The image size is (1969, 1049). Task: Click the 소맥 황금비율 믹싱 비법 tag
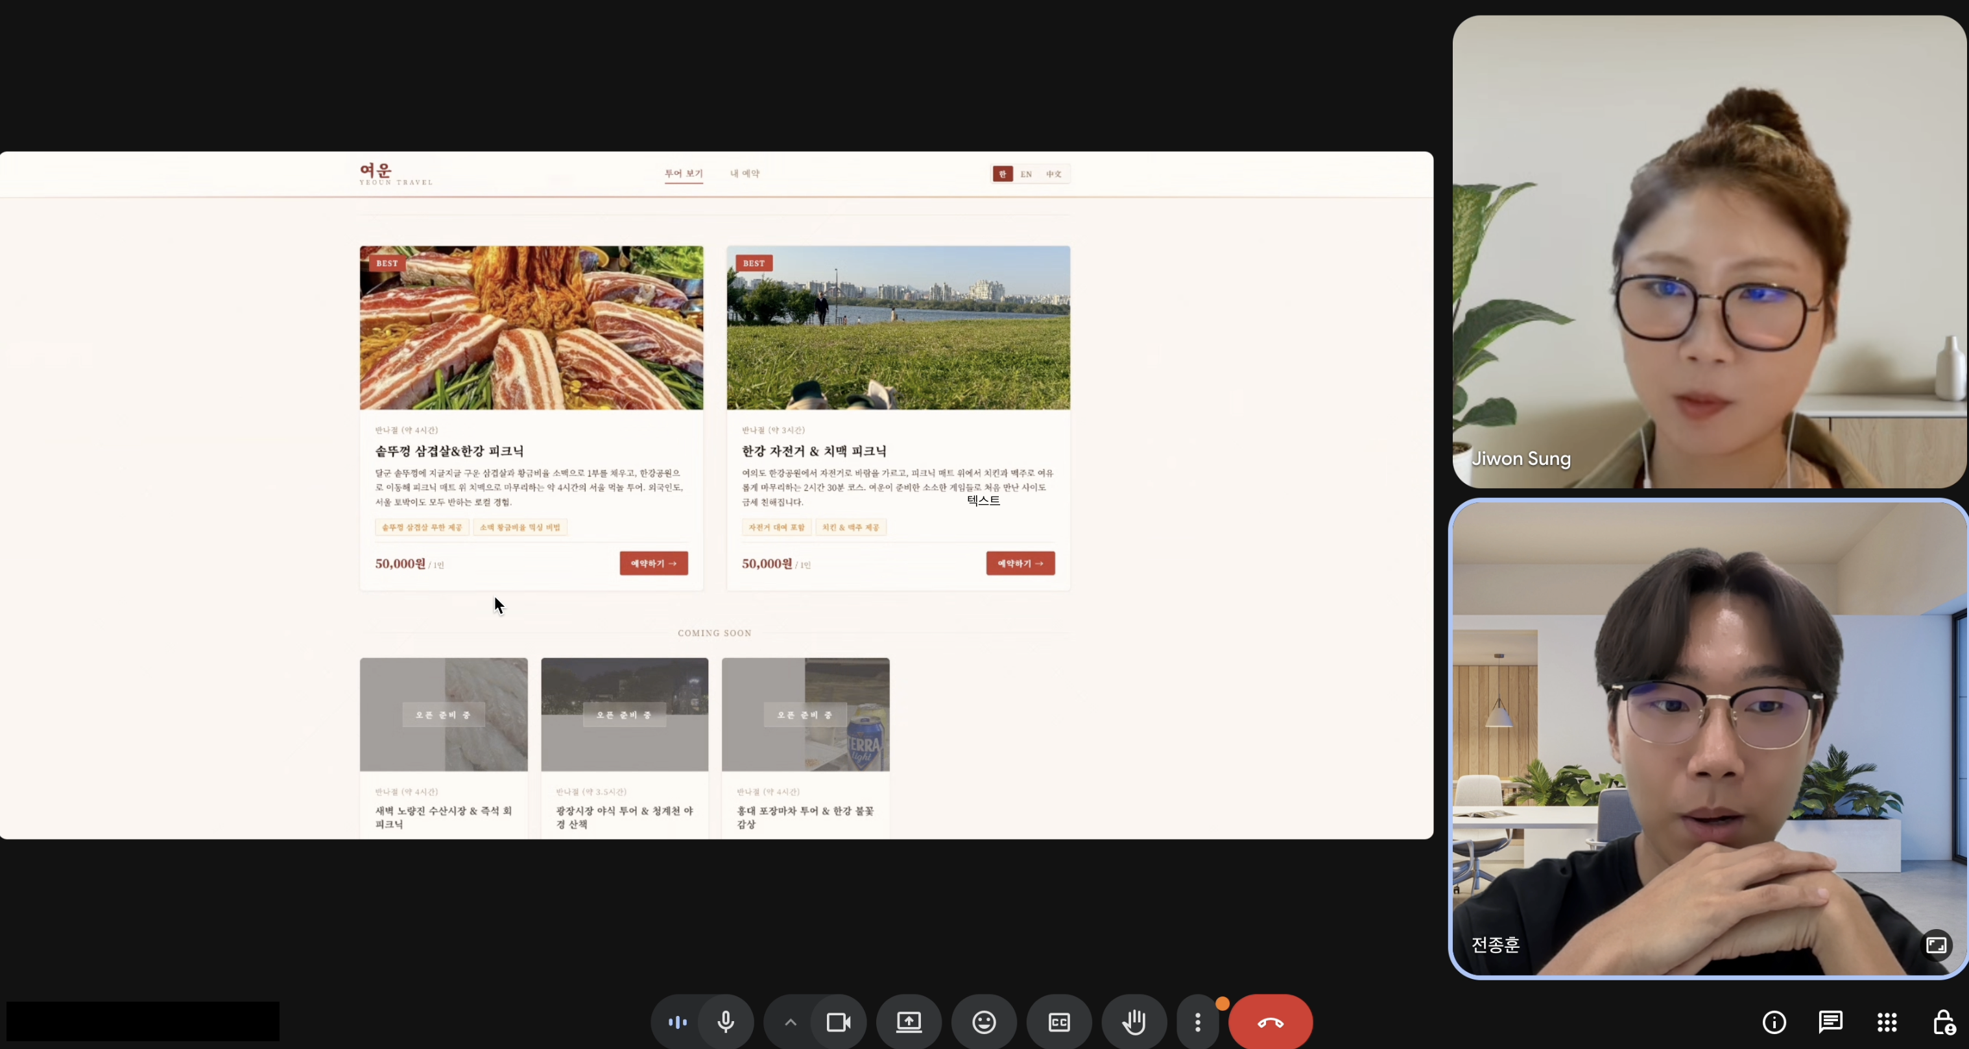519,527
